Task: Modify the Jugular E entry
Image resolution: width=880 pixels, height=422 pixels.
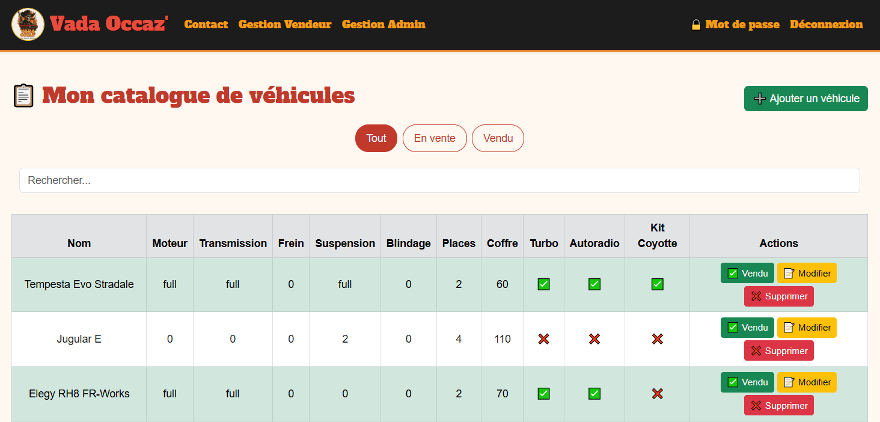Action: point(807,328)
